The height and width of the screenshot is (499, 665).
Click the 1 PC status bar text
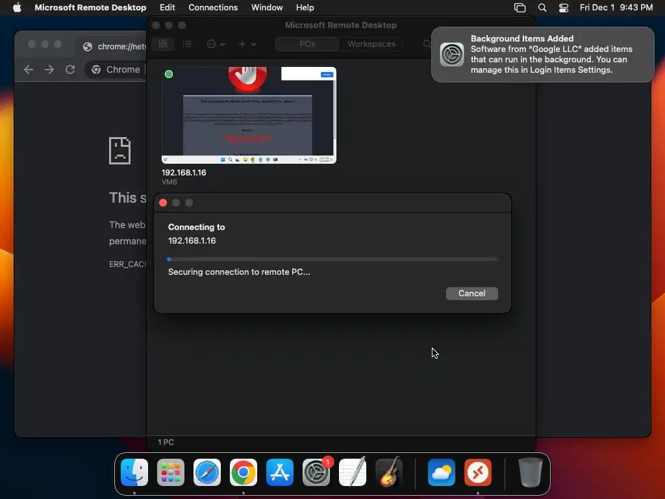pos(166,442)
